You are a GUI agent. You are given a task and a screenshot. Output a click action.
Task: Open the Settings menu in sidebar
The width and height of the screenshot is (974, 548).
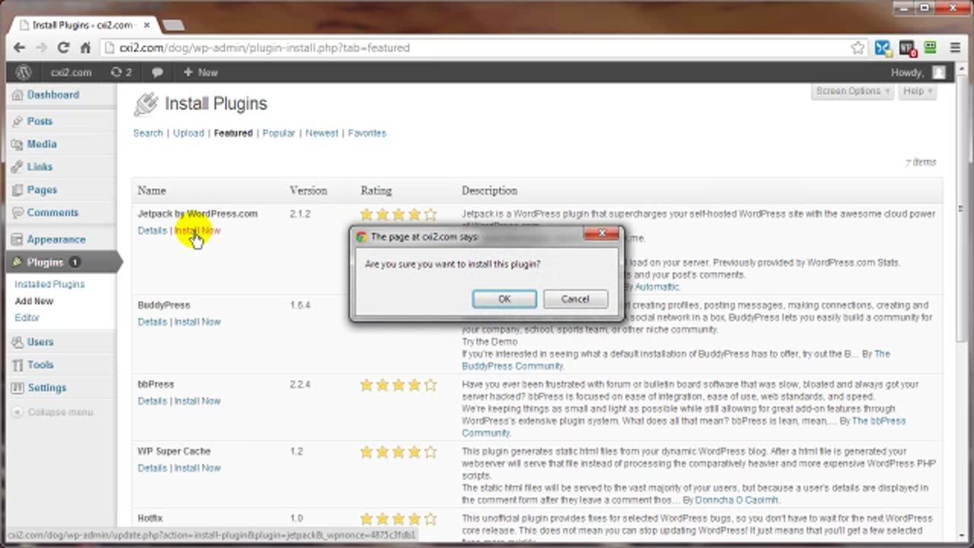click(47, 387)
